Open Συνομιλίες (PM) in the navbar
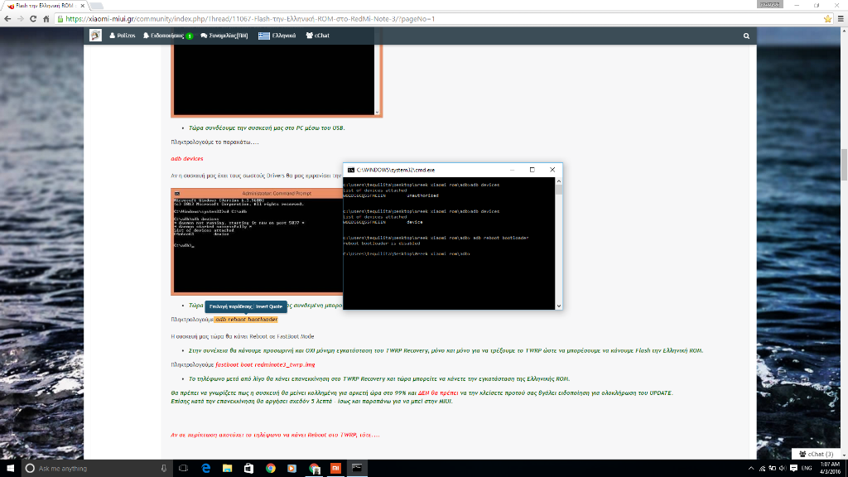The width and height of the screenshot is (848, 477). tap(224, 36)
